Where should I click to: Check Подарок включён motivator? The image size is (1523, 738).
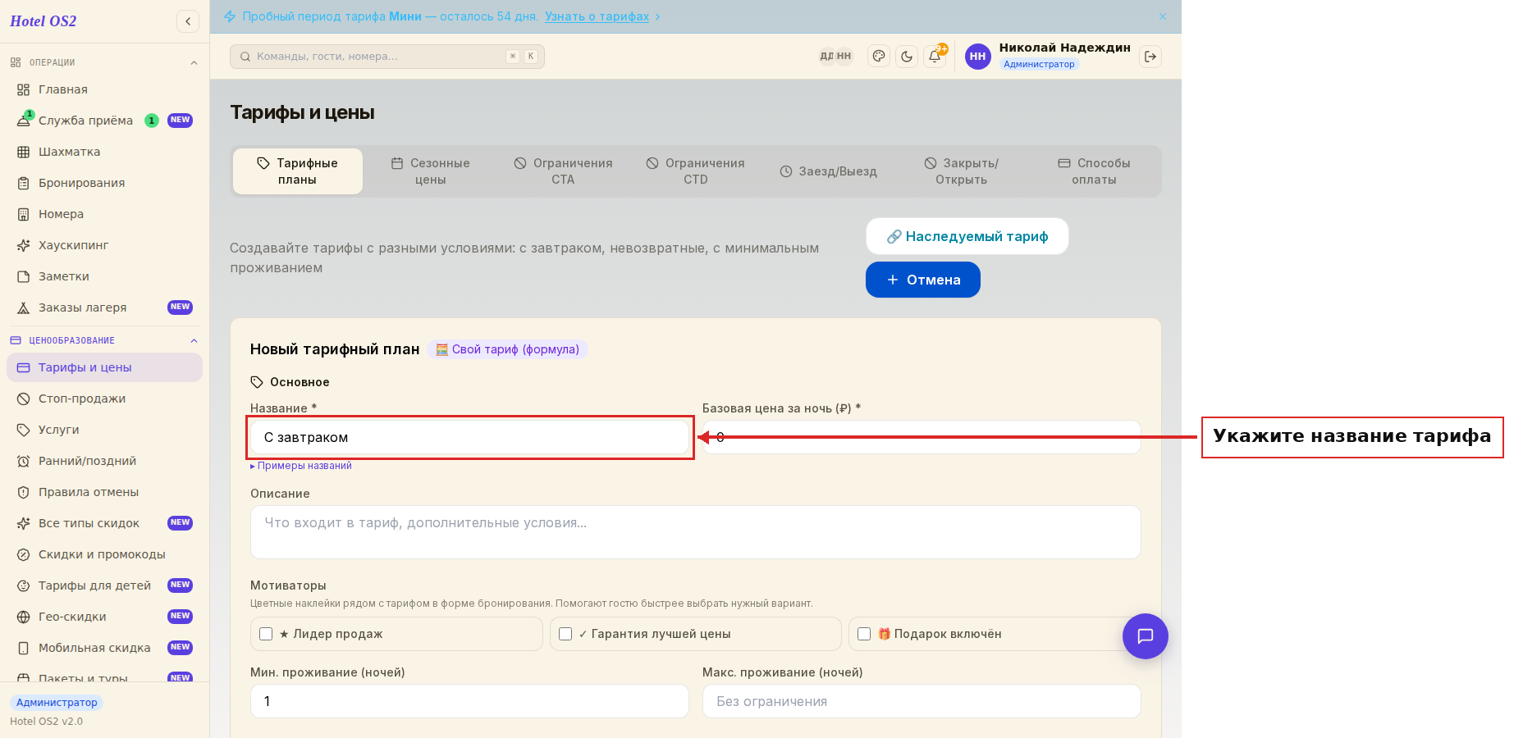pos(864,634)
